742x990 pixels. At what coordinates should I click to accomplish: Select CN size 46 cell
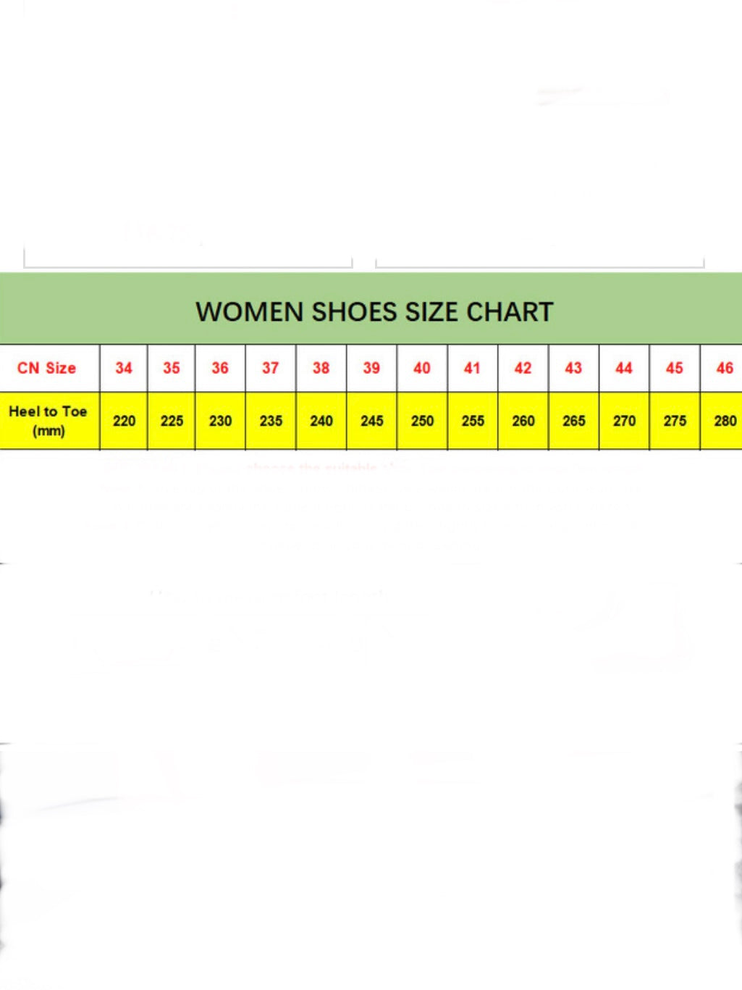722,368
